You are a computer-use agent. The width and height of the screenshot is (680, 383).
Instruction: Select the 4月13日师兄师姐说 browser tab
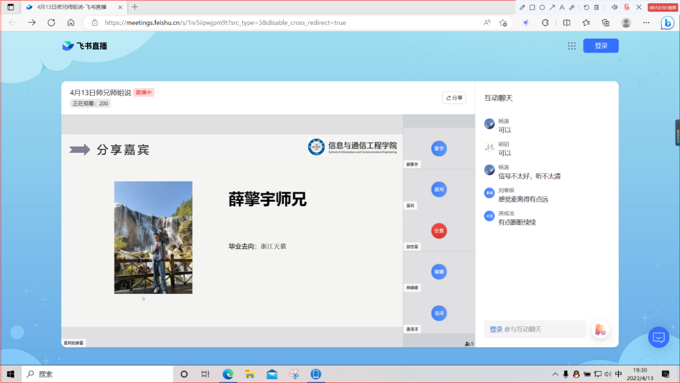(72, 7)
